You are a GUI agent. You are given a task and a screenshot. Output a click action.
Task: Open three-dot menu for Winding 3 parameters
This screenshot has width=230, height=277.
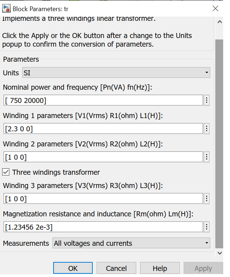pyautogui.click(x=207, y=198)
